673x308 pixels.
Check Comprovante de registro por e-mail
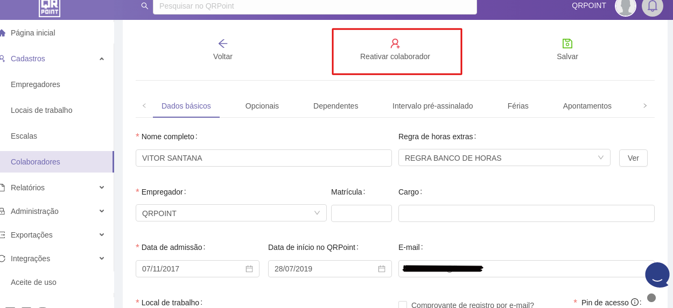(x=403, y=305)
